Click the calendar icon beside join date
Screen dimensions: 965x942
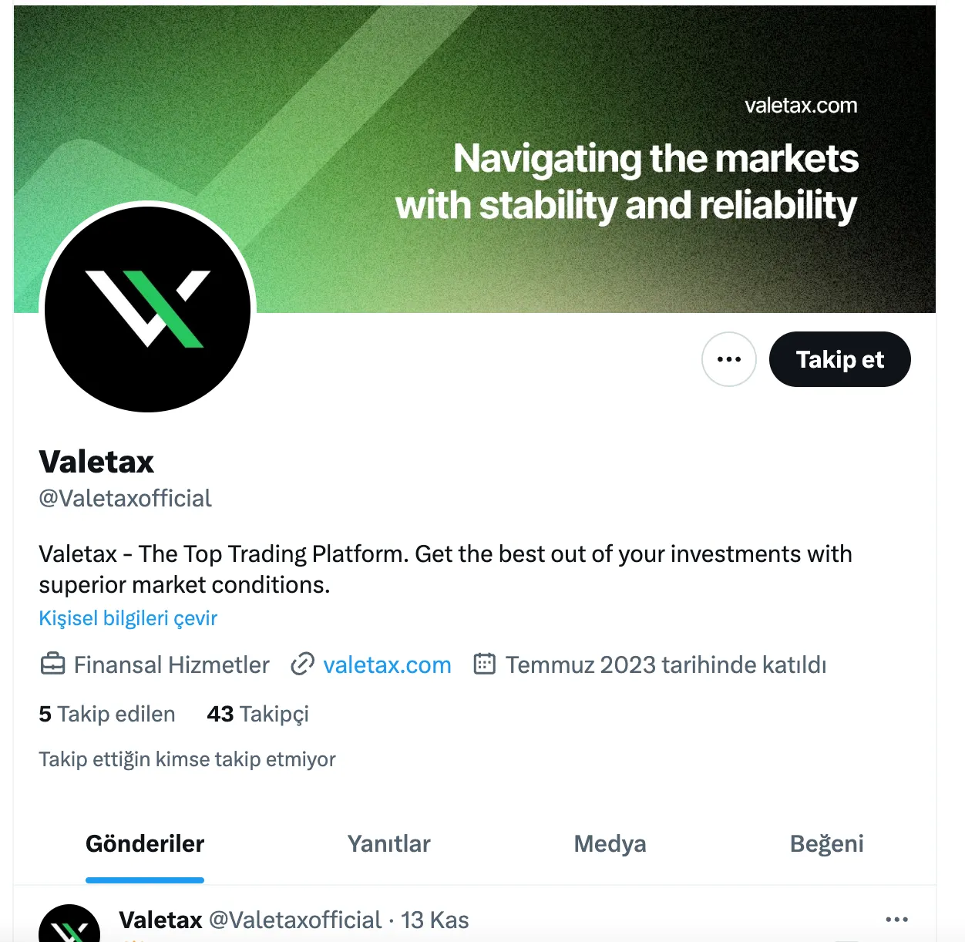[x=484, y=664]
